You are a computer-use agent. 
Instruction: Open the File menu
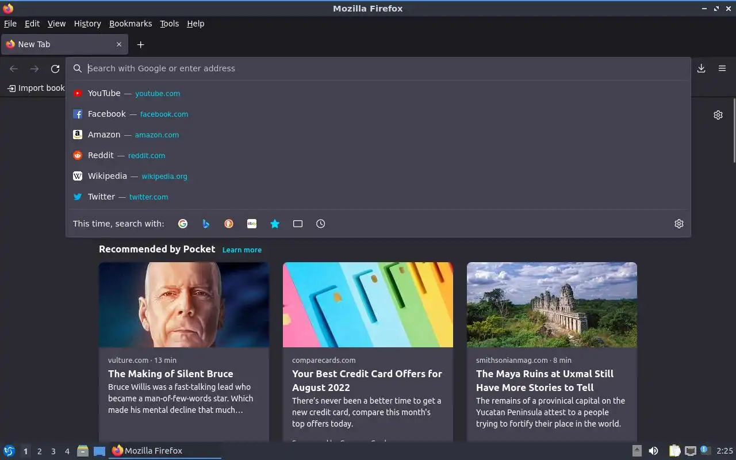(10, 24)
